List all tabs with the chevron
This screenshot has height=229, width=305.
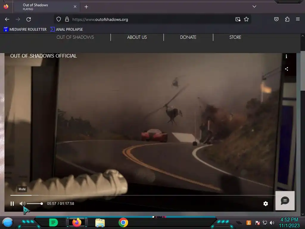pos(254,7)
